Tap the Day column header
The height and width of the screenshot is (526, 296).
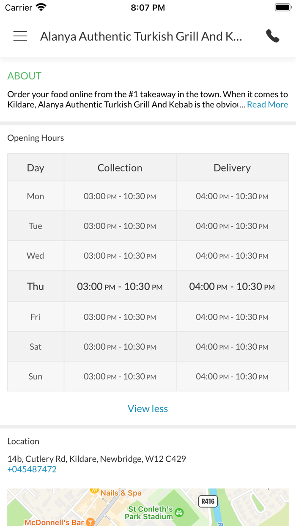tap(36, 168)
